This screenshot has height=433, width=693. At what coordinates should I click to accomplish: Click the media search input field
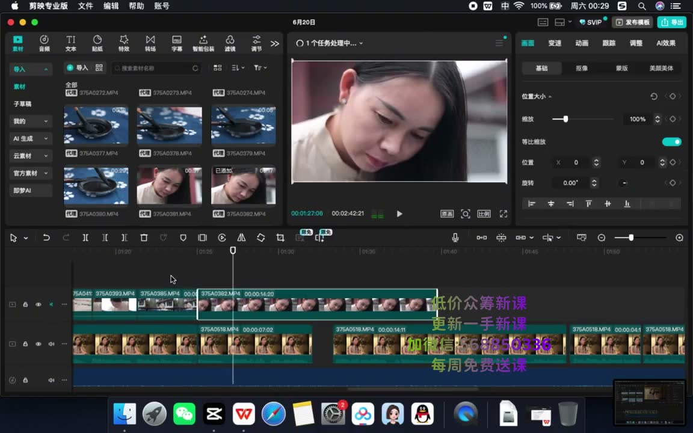click(156, 68)
